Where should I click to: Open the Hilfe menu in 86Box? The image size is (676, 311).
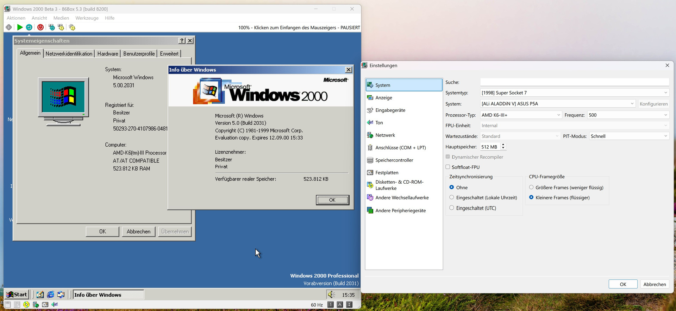(110, 18)
